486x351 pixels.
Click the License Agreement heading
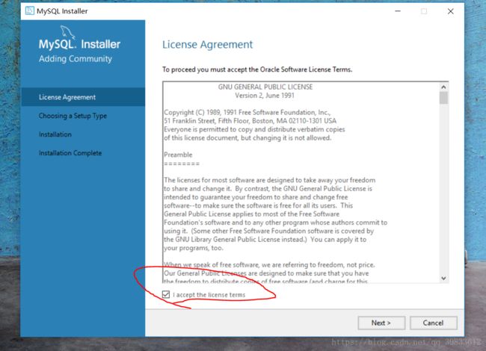click(x=208, y=45)
